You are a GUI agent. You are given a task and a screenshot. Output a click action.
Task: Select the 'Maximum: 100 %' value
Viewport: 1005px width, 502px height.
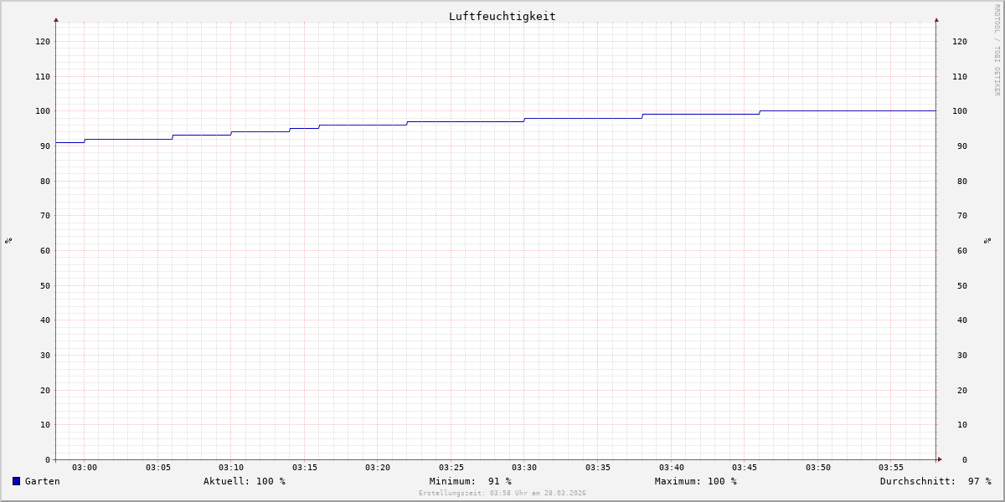click(x=696, y=481)
